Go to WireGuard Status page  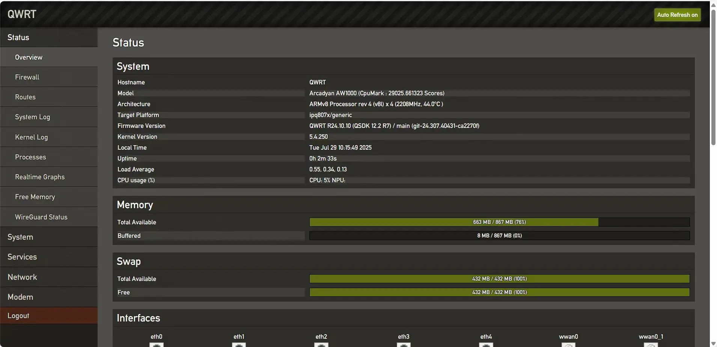click(41, 217)
